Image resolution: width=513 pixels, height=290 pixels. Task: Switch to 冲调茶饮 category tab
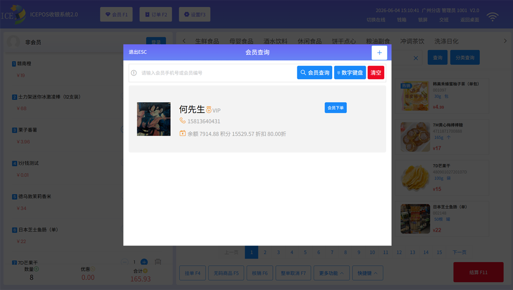(412, 41)
